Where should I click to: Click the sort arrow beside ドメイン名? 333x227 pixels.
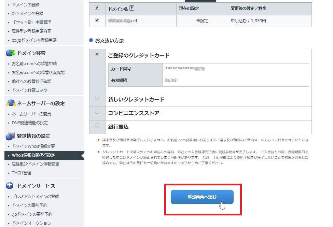click(132, 8)
